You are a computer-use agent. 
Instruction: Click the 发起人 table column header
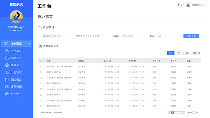173,61
